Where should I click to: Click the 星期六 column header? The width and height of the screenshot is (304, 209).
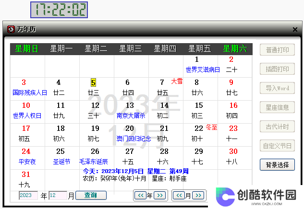coord(235,48)
